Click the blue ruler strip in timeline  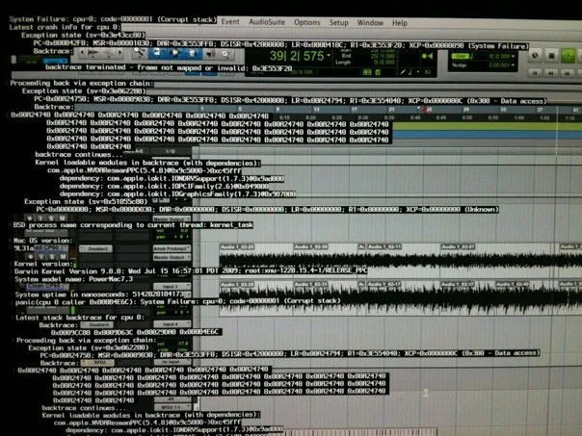(x=487, y=135)
